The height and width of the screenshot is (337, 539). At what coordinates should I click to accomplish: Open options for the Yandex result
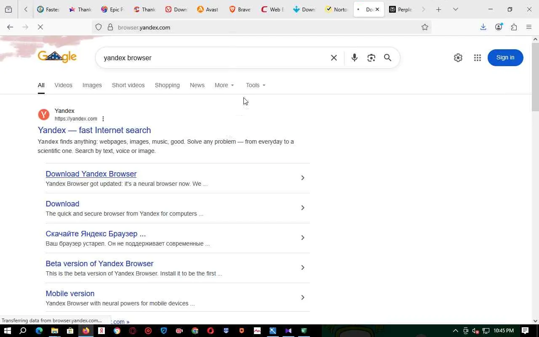coord(103,119)
